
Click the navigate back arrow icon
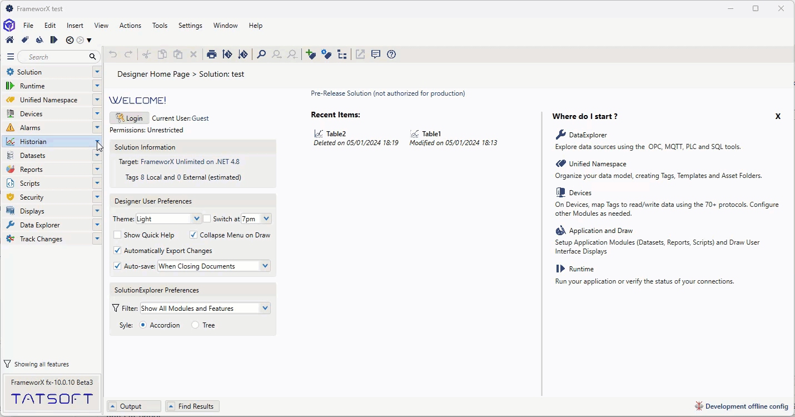pyautogui.click(x=69, y=40)
